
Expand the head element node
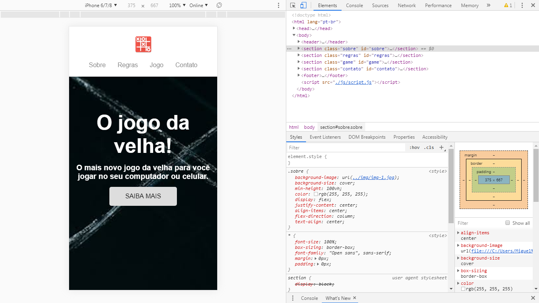[294, 28]
